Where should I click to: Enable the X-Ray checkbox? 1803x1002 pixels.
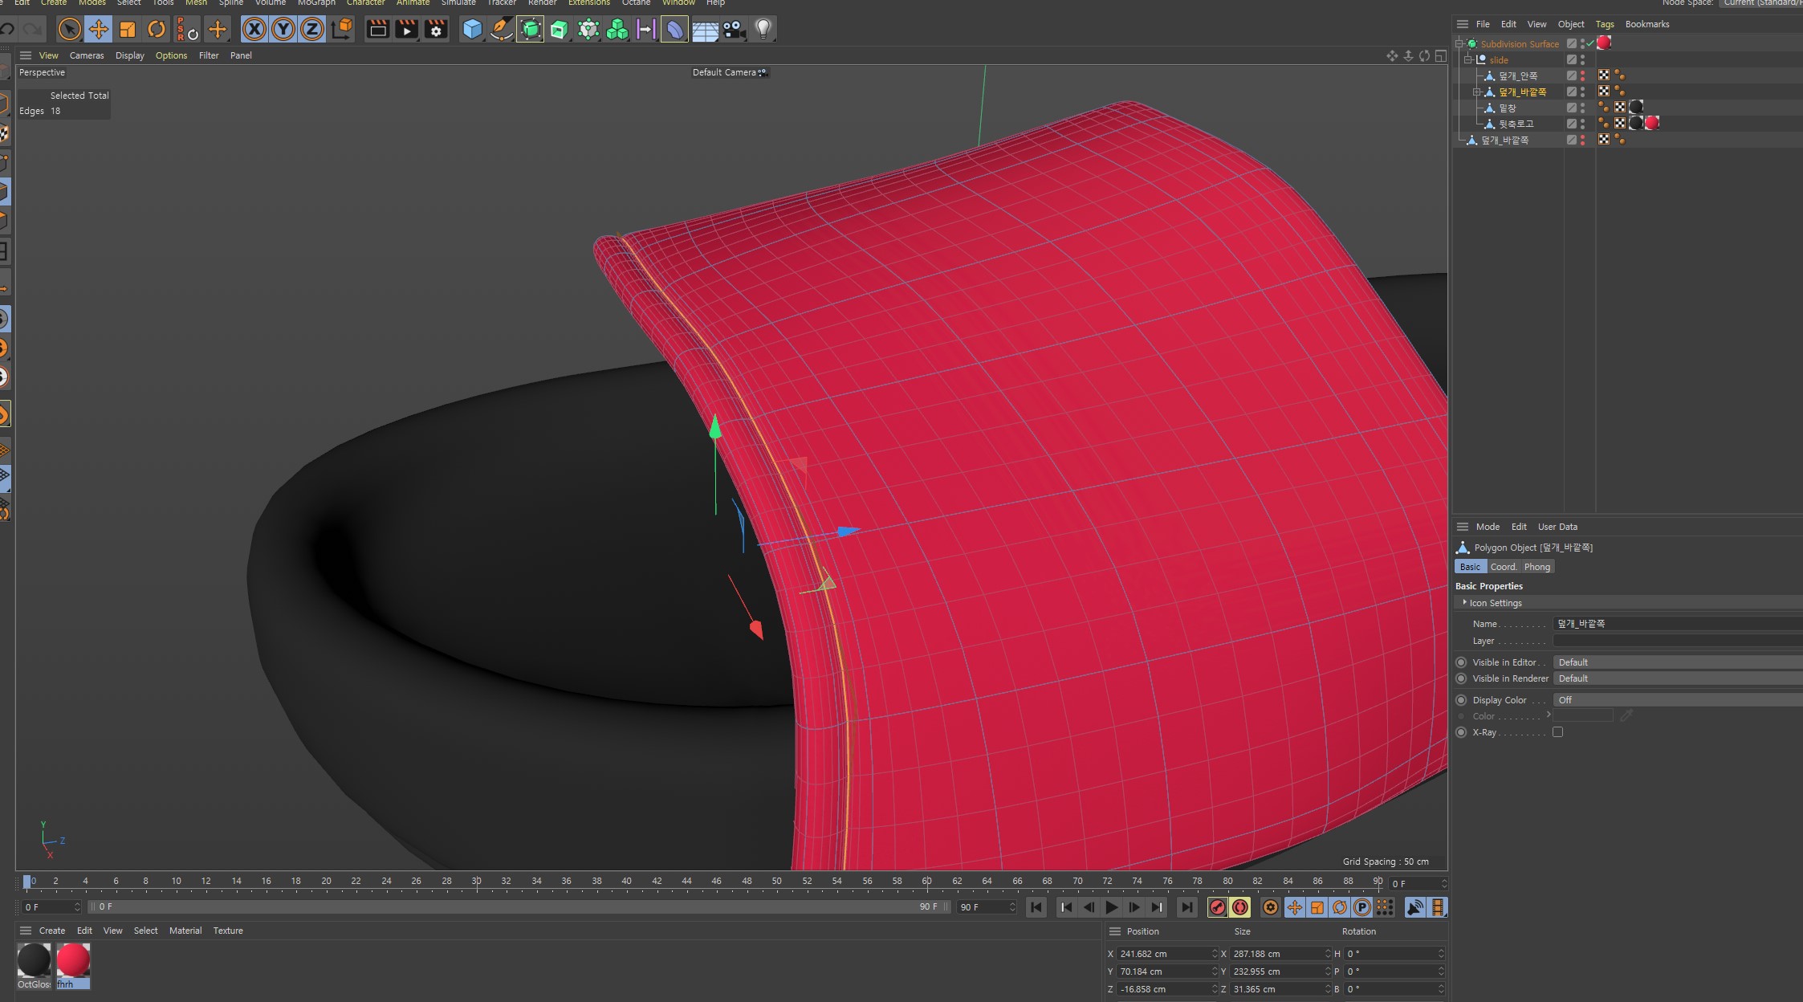(1557, 732)
